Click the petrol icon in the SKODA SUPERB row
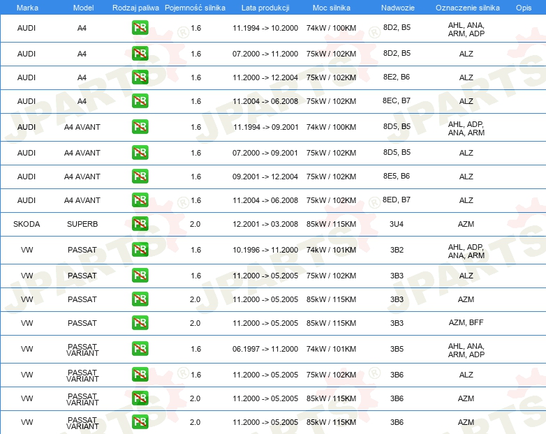 click(x=140, y=223)
